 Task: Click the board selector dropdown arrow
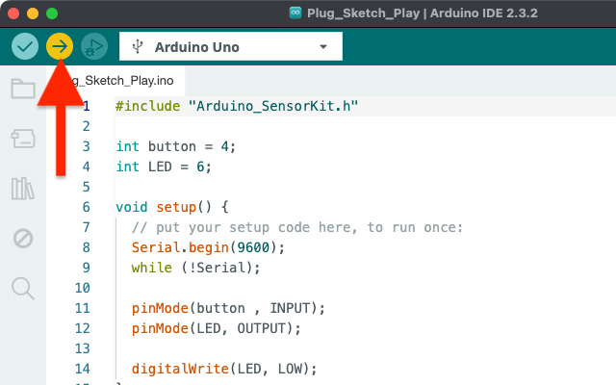(x=322, y=47)
